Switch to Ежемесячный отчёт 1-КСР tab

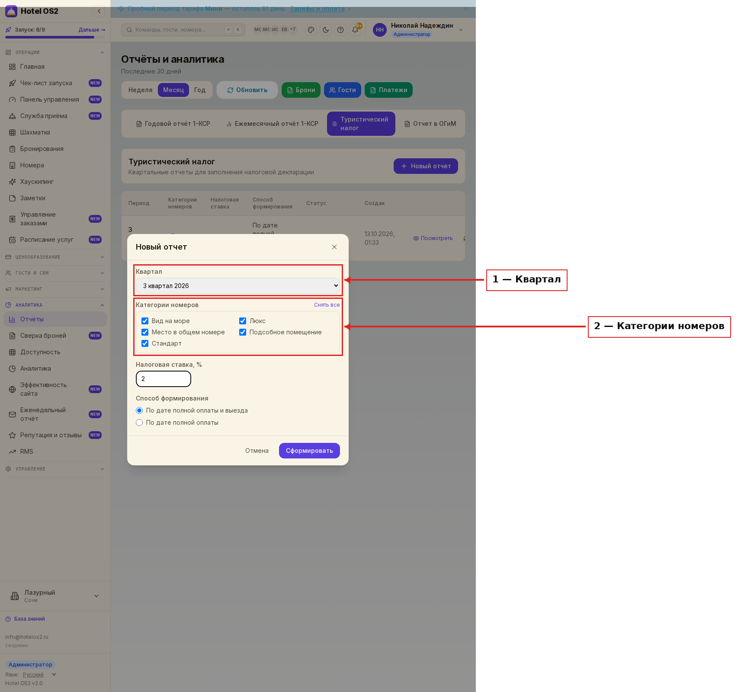tap(272, 124)
